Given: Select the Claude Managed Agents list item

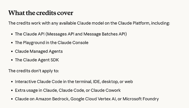Looking at the screenshot, I should click(39, 52).
